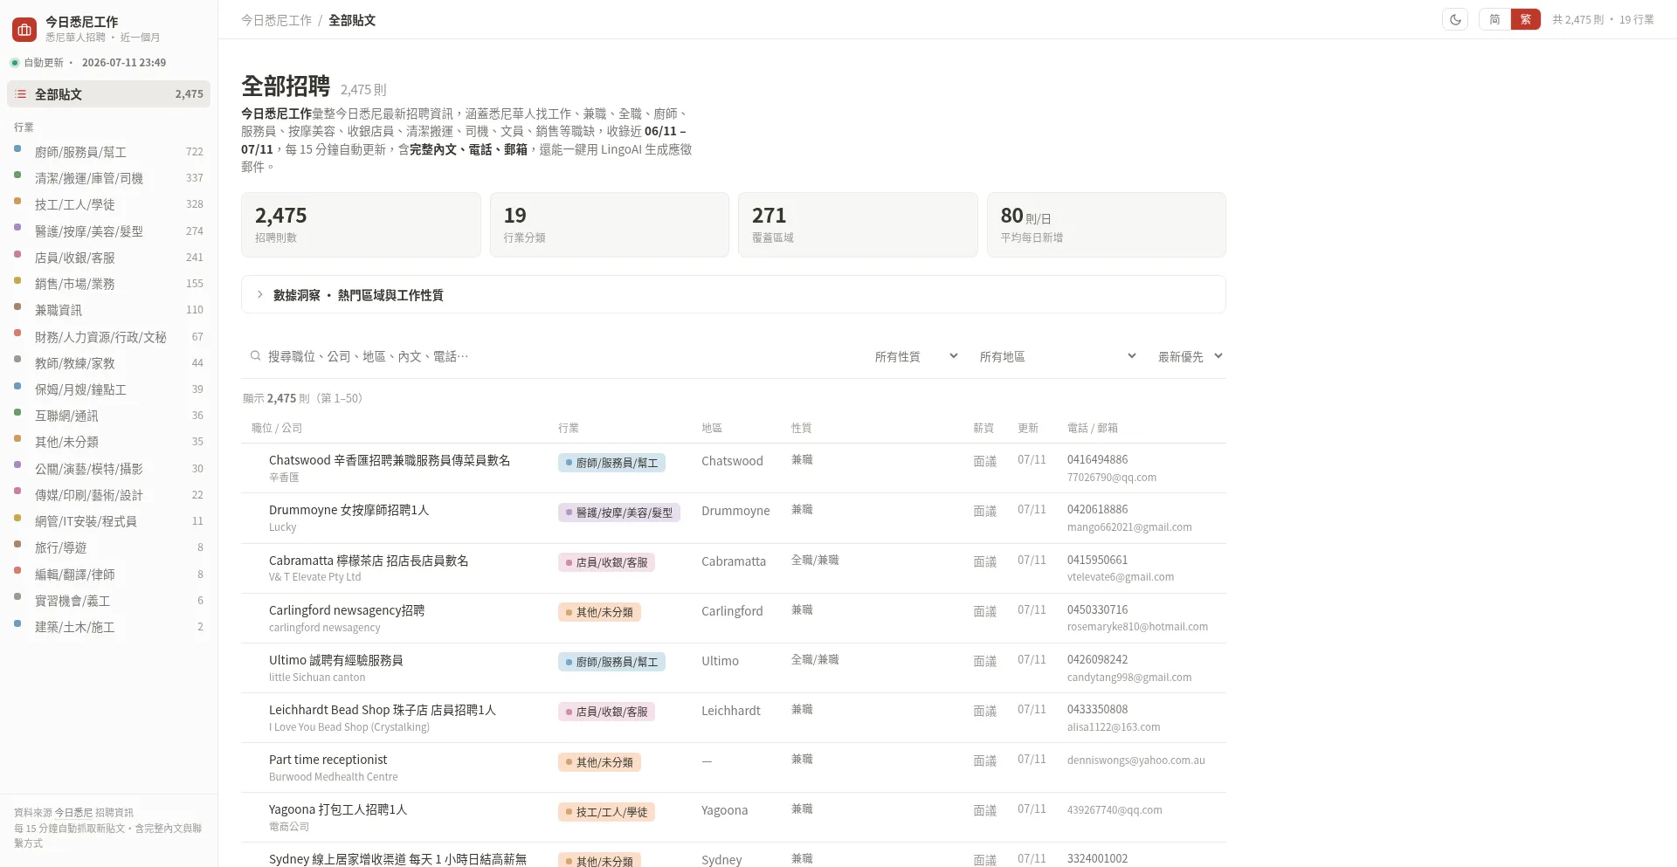Select 店員/收銀/客服 category
Image resolution: width=1677 pixels, height=867 pixels.
108,258
